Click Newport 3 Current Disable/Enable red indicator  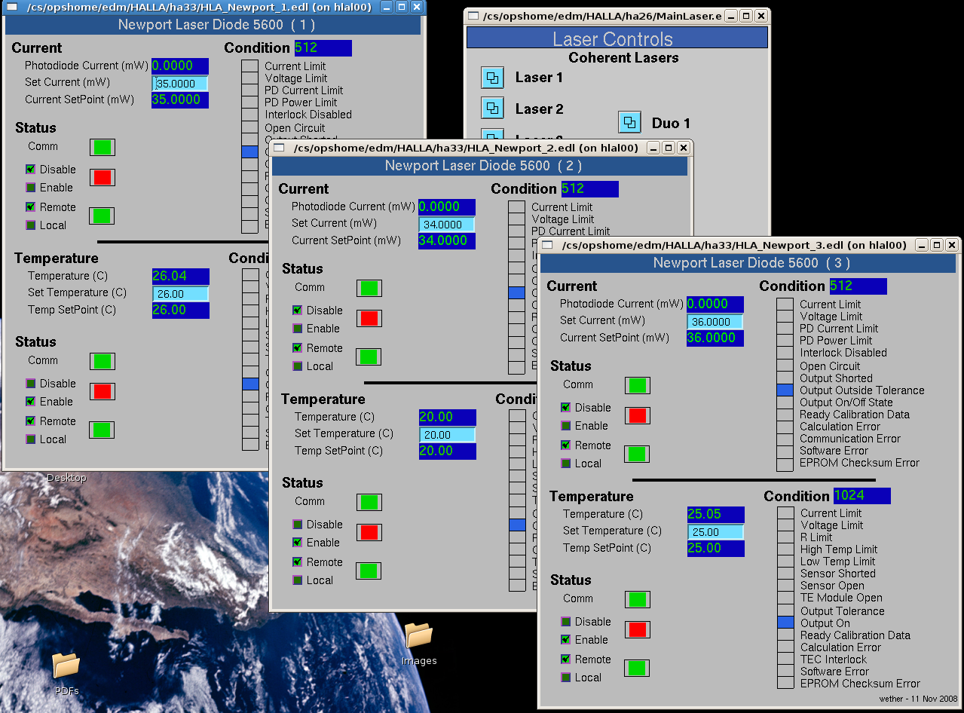click(x=638, y=415)
